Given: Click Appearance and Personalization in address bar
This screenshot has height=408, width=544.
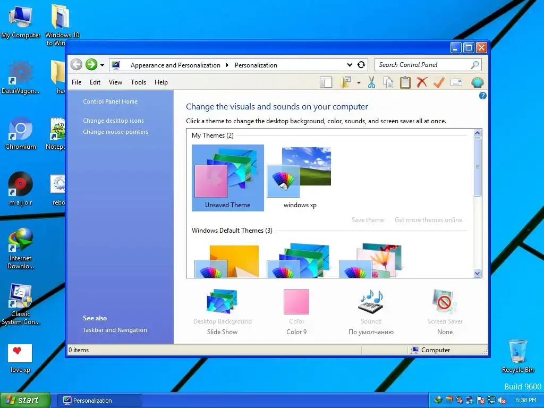Looking at the screenshot, I should (175, 65).
